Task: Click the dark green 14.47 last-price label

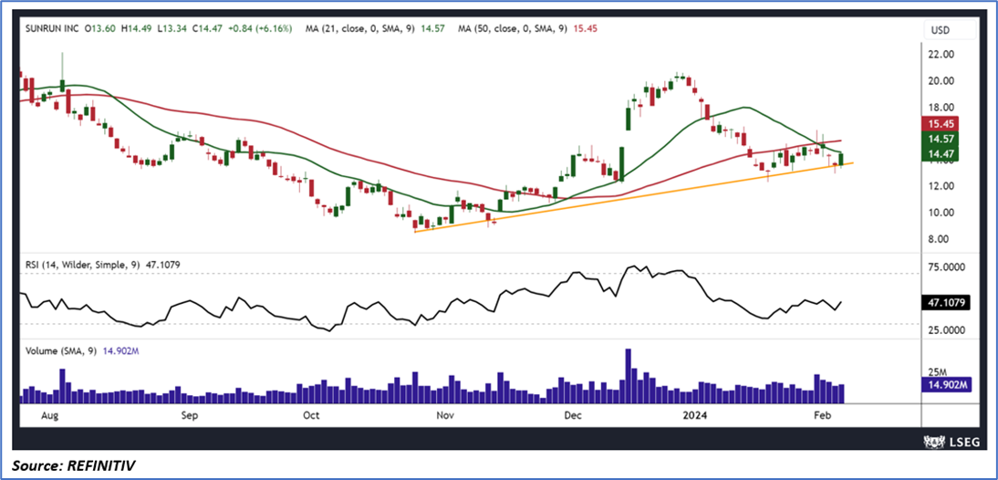Action: click(940, 154)
